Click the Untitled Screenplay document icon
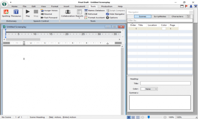This screenshot has height=119, width=198. [4, 27]
